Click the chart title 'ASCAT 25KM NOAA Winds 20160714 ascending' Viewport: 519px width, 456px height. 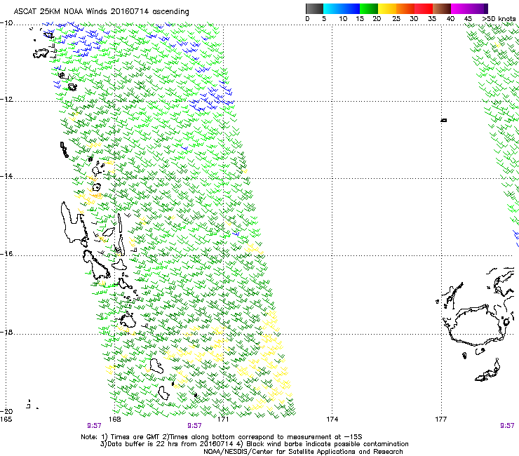(101, 11)
